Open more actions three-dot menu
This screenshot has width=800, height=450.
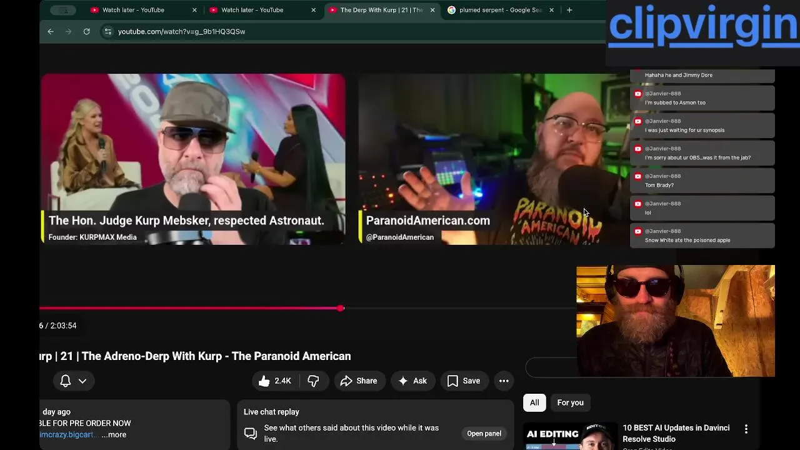point(504,381)
